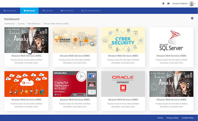Open the Site administration tab
Image resolution: width=198 pixels, height=121 pixels.
pyautogui.click(x=91, y=11)
